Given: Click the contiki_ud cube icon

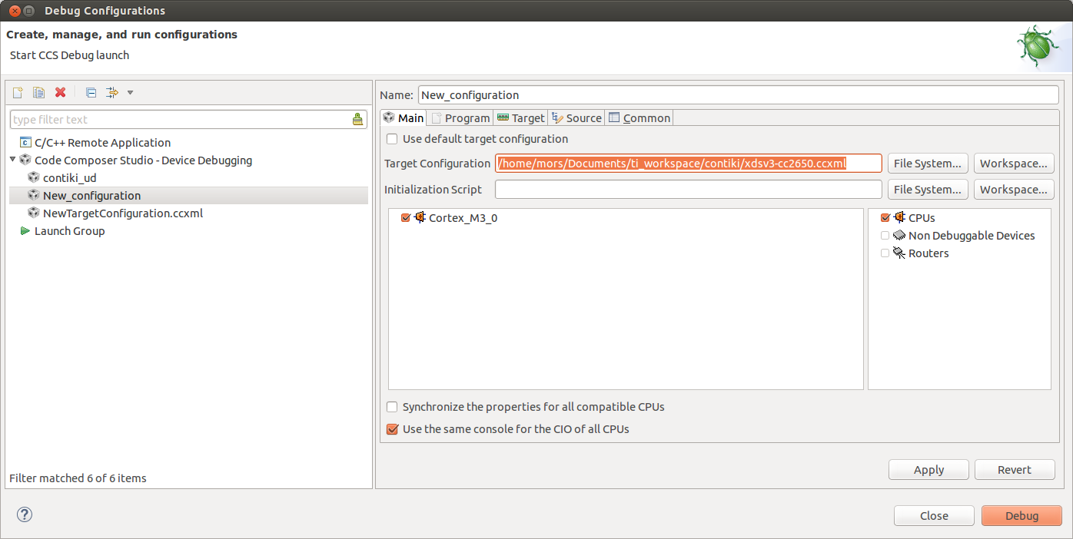Looking at the screenshot, I should 33,178.
